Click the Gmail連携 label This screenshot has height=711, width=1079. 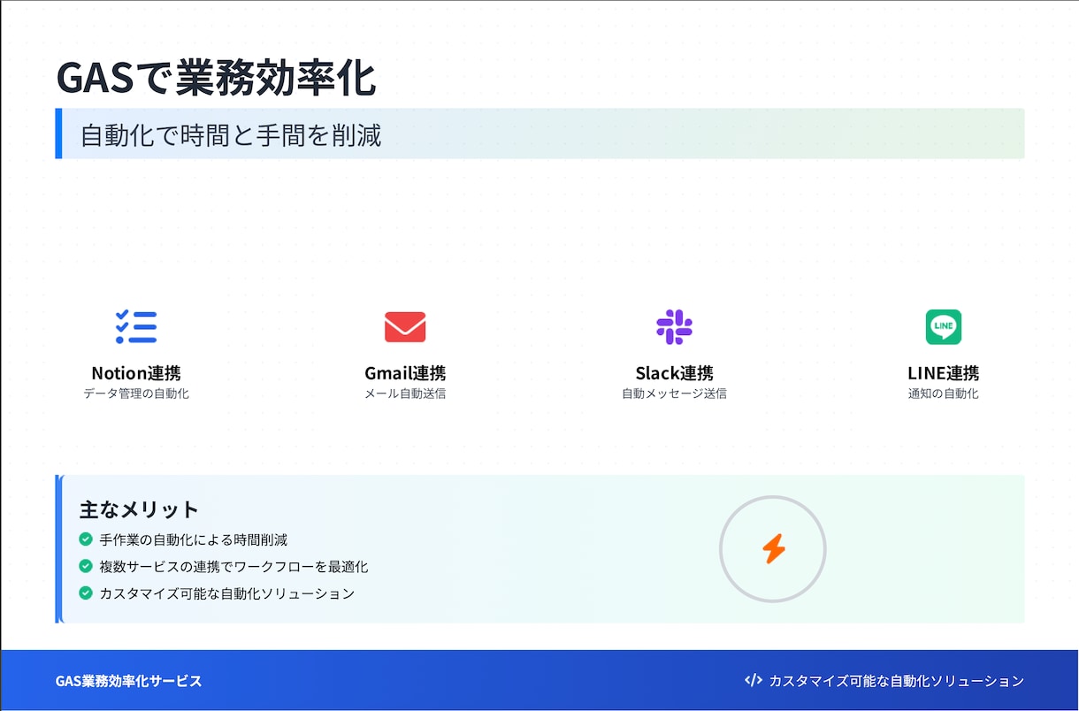tap(405, 373)
